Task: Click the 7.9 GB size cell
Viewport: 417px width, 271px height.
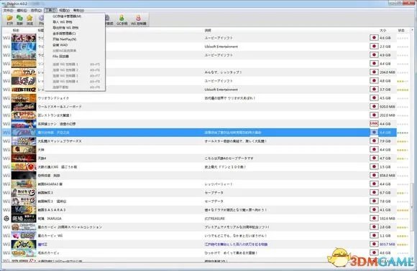Action: click(x=385, y=141)
